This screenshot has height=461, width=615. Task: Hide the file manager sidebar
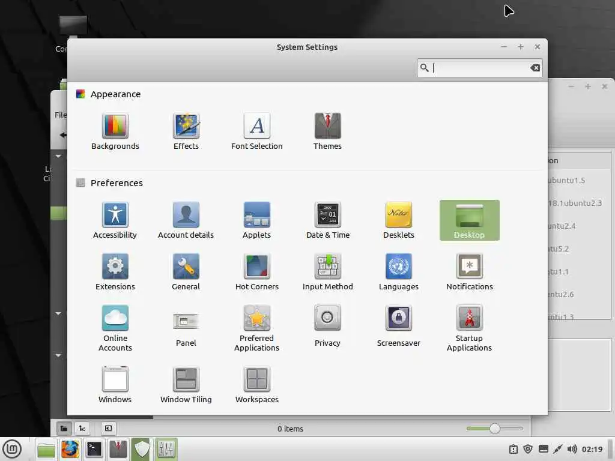[109, 429]
